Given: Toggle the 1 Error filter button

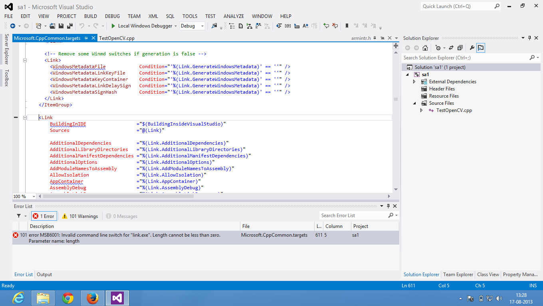Looking at the screenshot, I should [44, 216].
